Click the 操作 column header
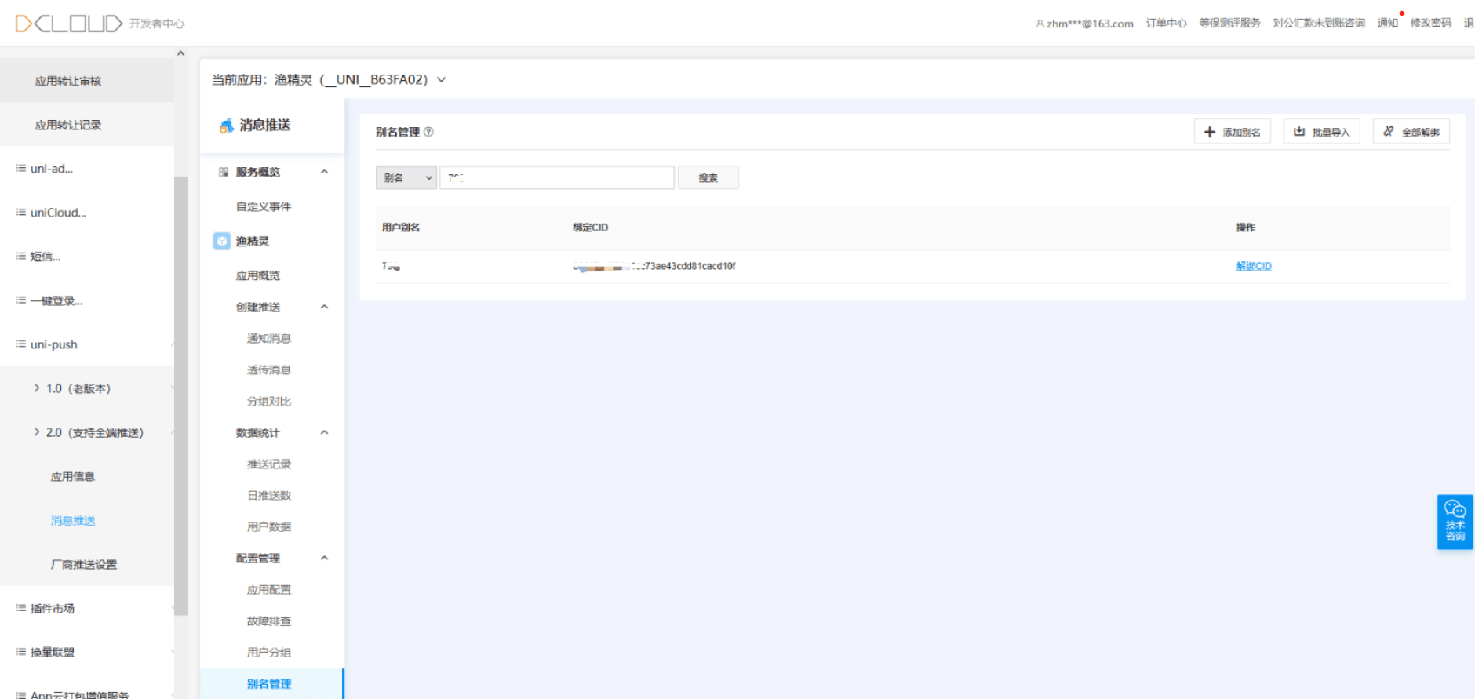 click(1245, 228)
